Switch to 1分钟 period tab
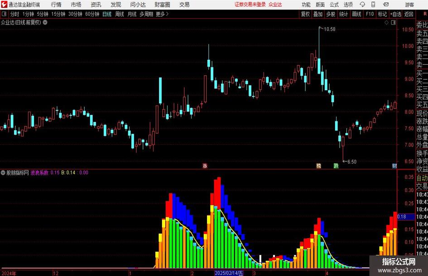Image resolution: width=428 pixels, height=276 pixels. (x=28, y=14)
